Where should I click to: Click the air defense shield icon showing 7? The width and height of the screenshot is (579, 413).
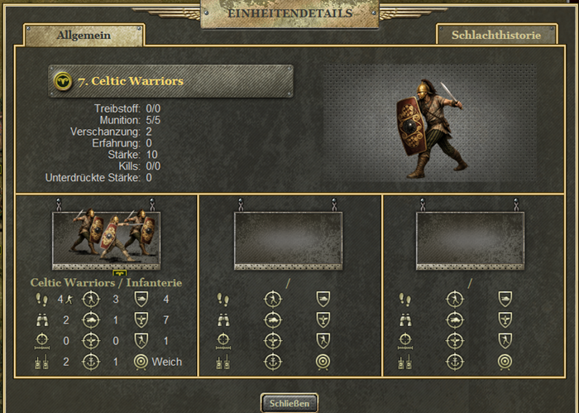(x=141, y=320)
